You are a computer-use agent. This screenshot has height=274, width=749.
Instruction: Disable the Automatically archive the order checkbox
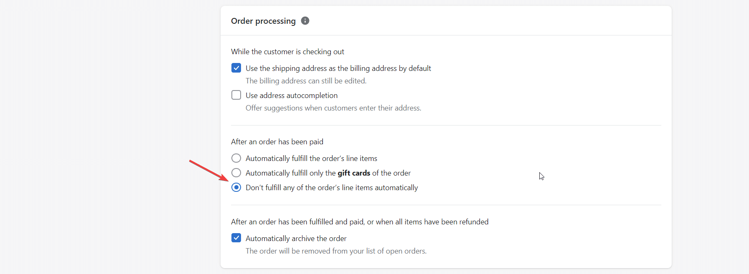pyautogui.click(x=236, y=238)
